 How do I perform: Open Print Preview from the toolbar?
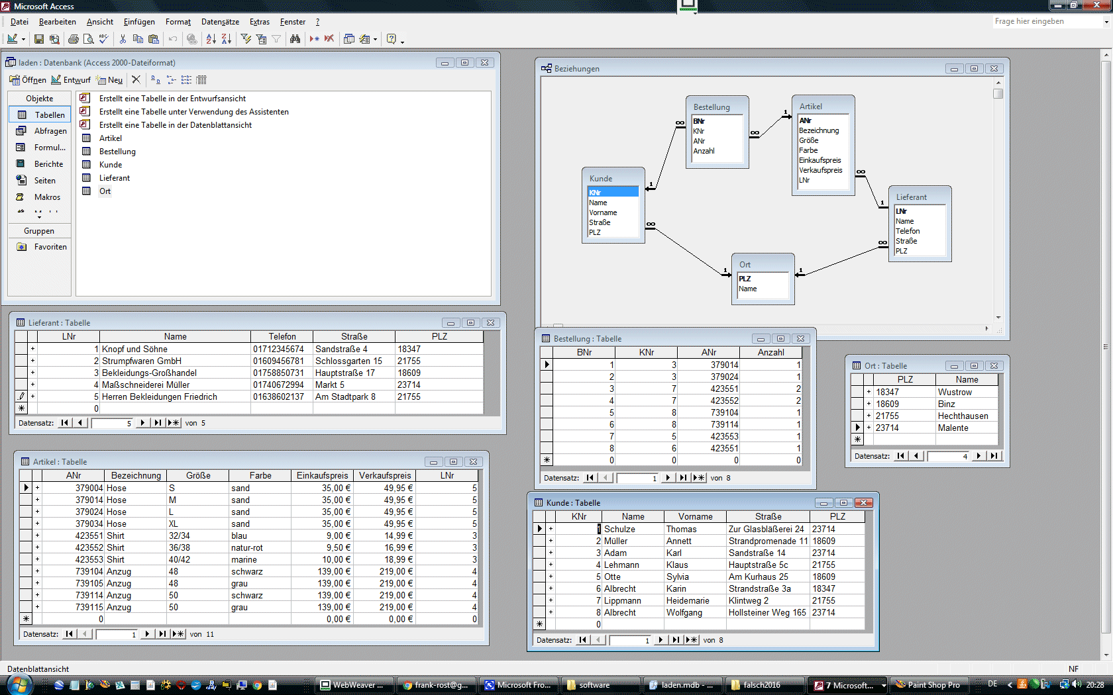[x=88, y=39]
